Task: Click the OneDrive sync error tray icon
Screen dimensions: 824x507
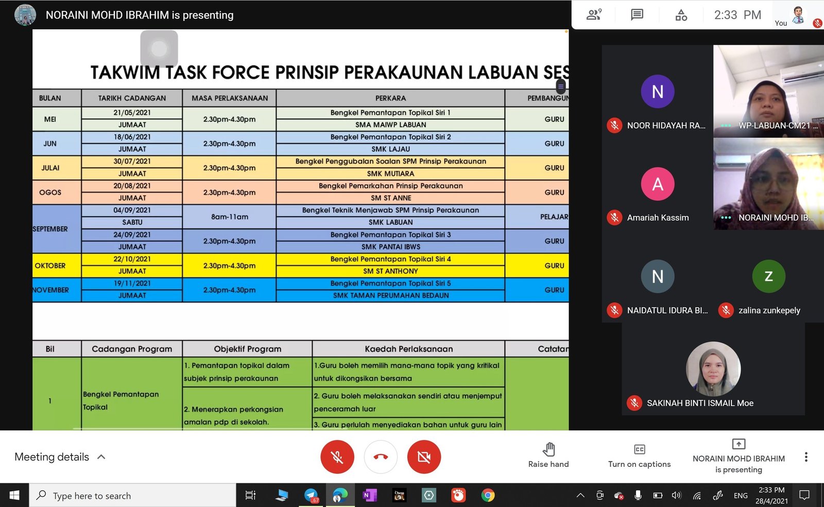Action: click(619, 496)
